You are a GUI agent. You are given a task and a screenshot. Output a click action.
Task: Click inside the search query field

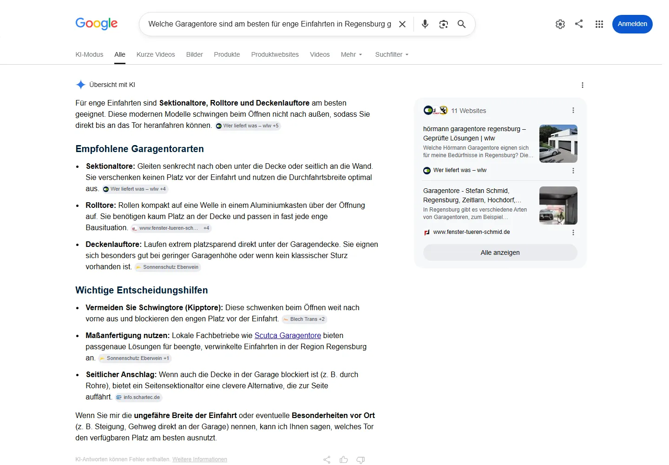pos(269,24)
